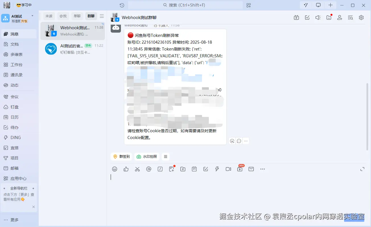
Task: Click the 水印拍照 button
Action: [147, 157]
